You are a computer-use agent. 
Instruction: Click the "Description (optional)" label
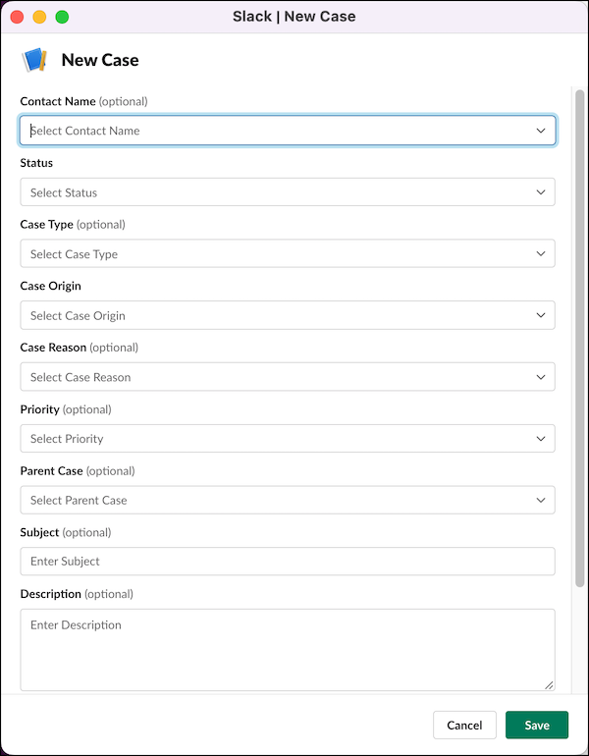click(x=77, y=594)
